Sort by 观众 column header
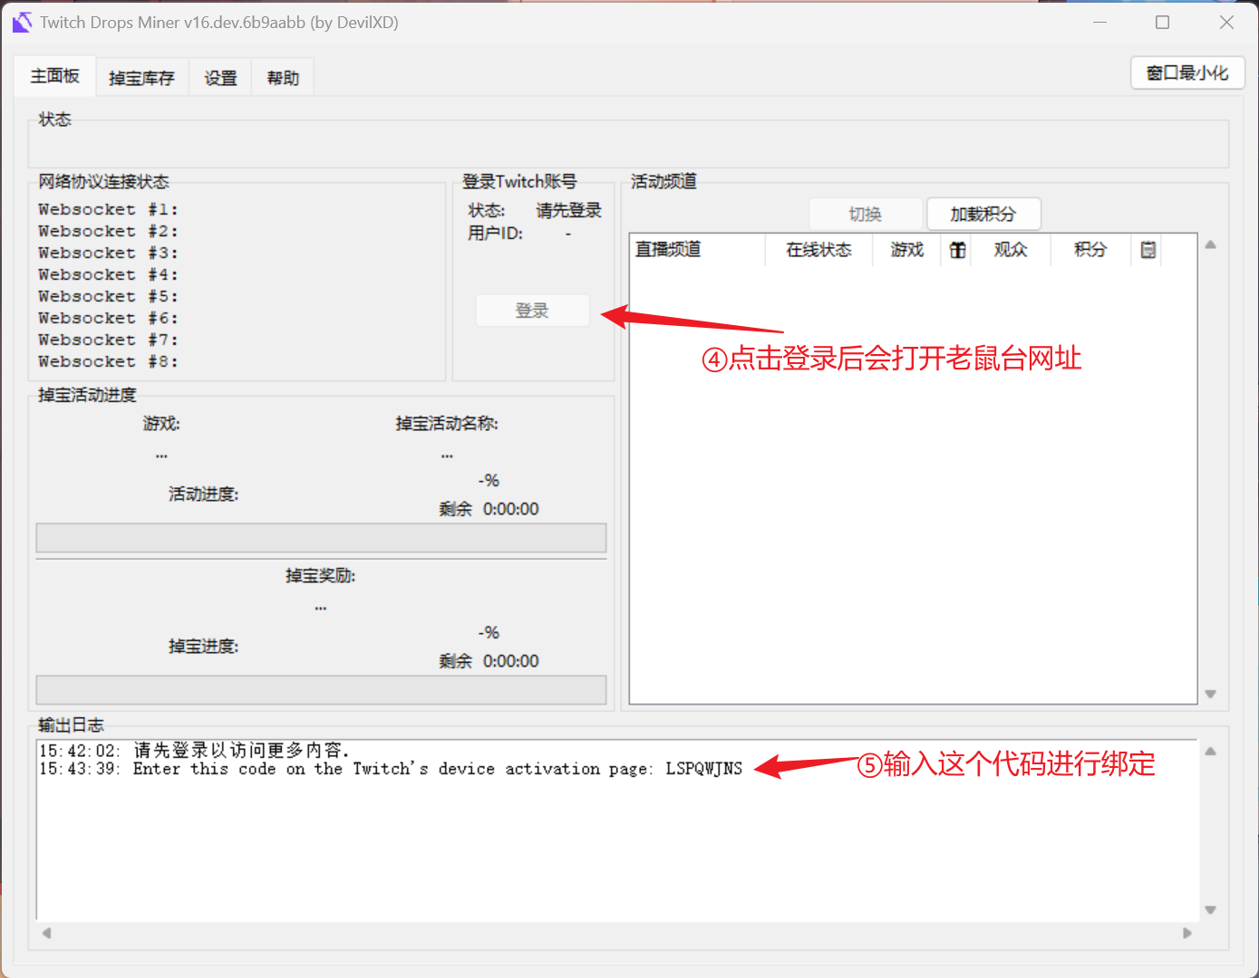 click(x=1011, y=250)
